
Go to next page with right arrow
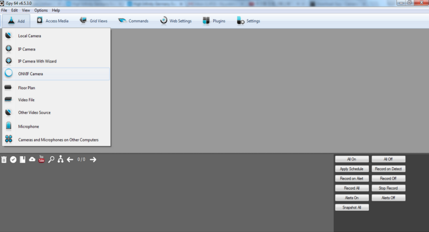[93, 159]
